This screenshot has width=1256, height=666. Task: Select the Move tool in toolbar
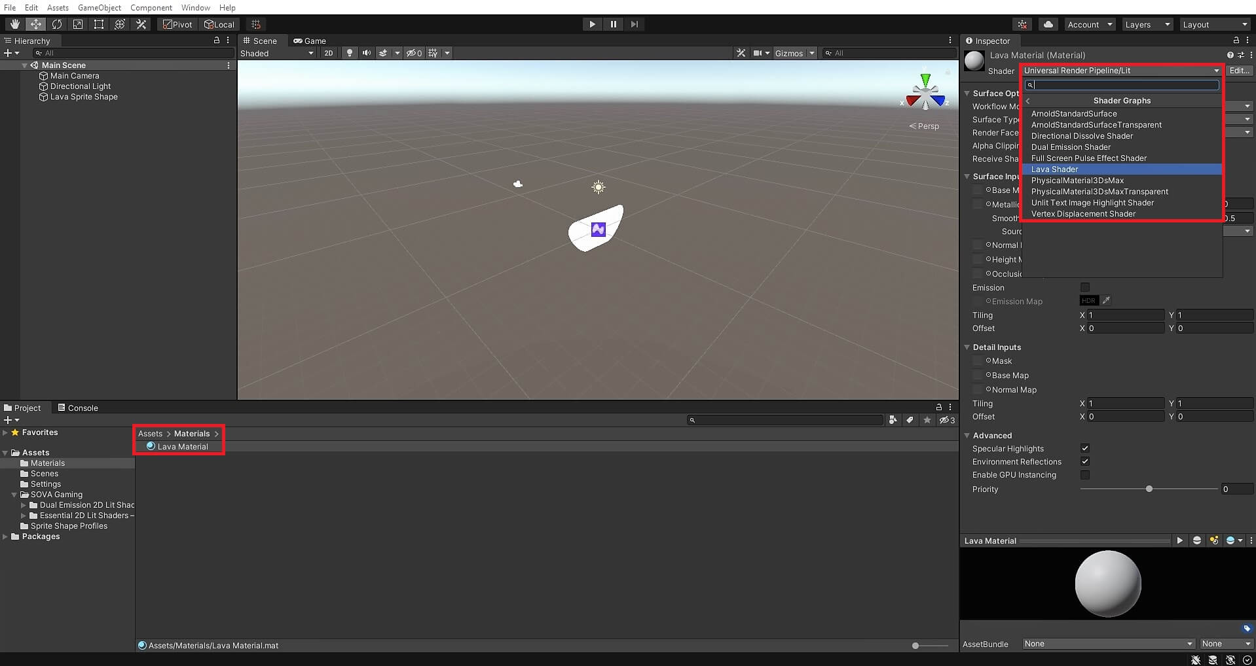coord(35,24)
